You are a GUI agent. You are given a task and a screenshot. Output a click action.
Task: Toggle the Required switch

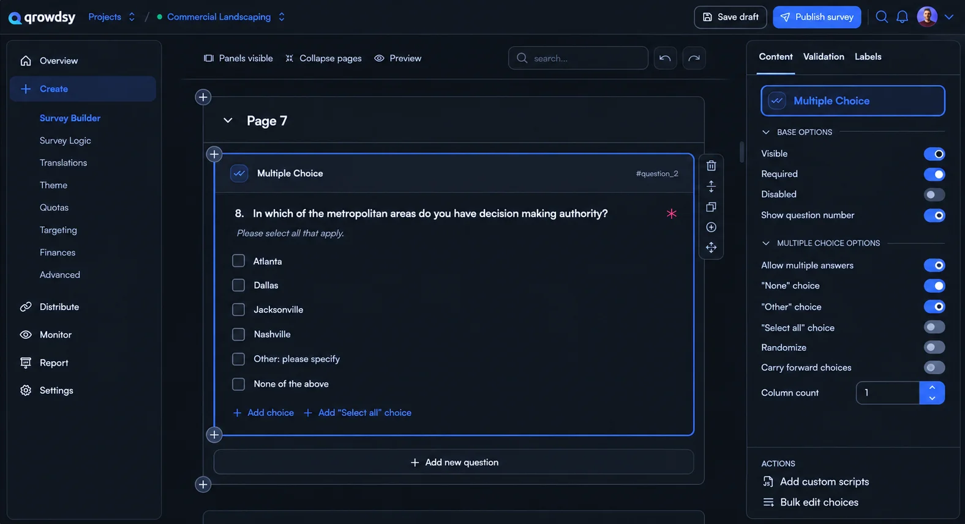[x=934, y=174]
